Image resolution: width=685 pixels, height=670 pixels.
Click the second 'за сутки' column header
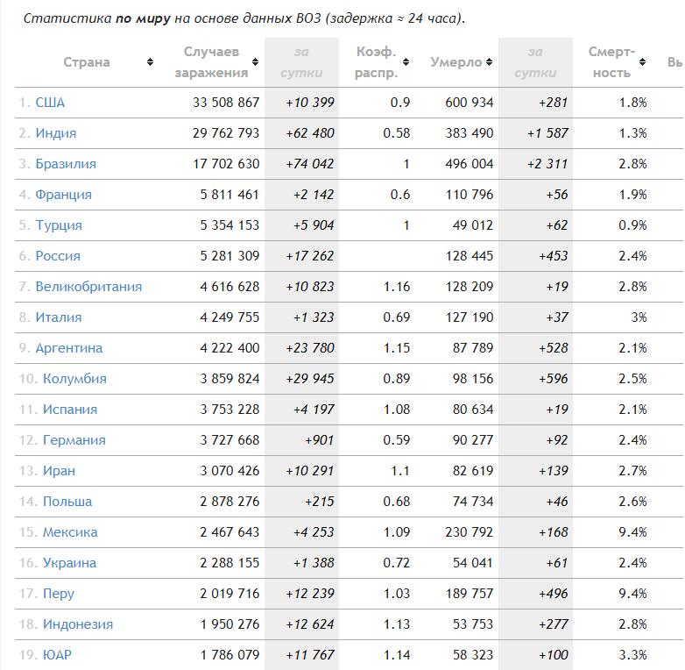[x=535, y=62]
